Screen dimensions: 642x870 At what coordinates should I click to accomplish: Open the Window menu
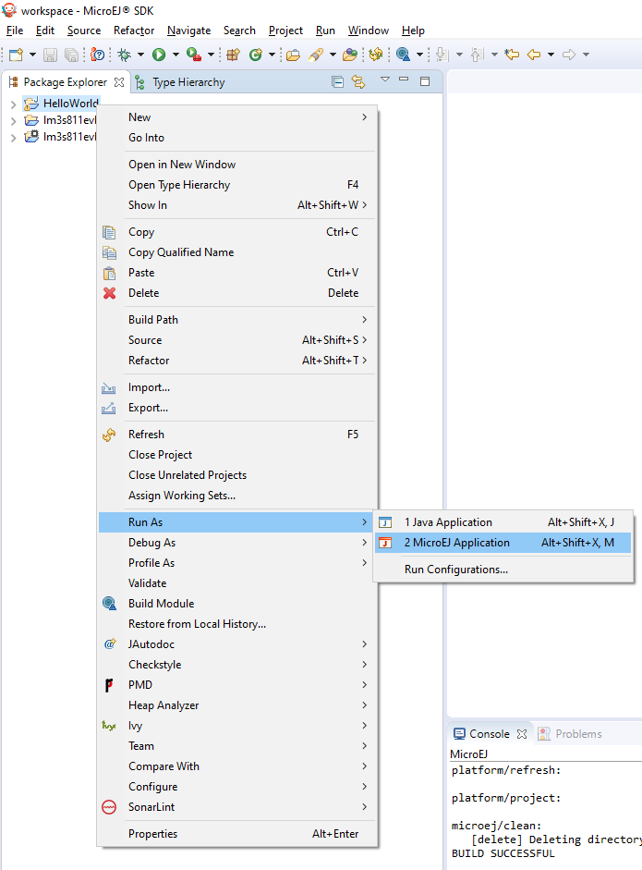click(x=369, y=31)
